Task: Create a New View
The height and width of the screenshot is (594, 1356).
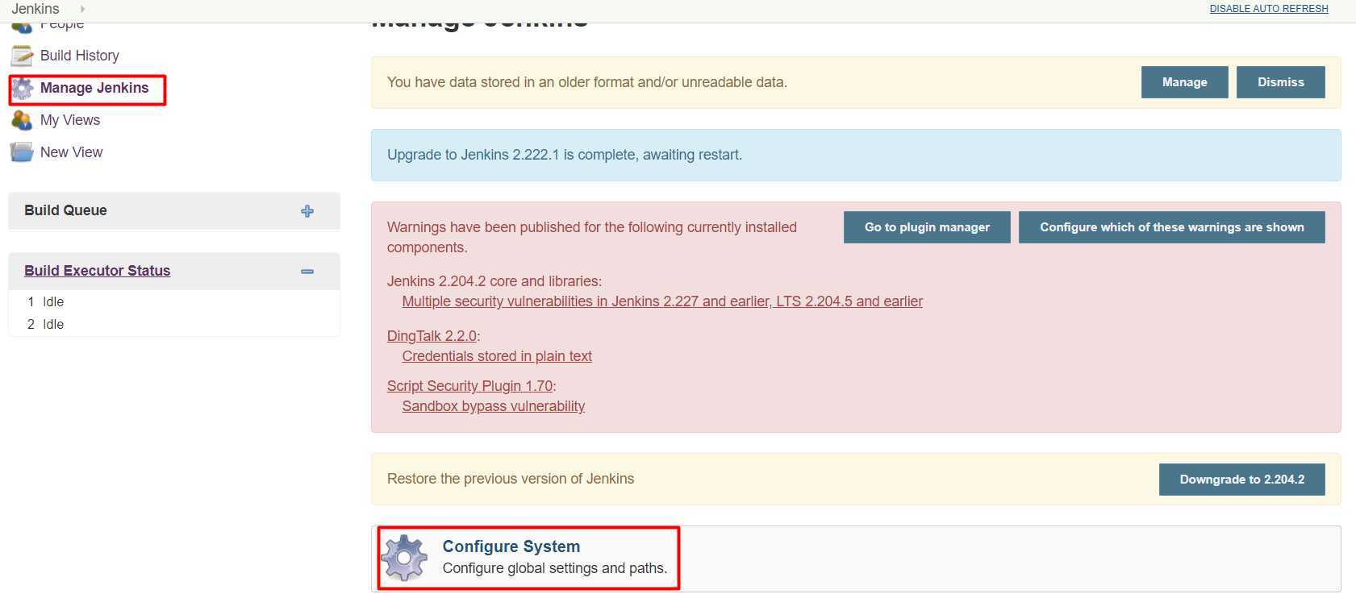Action: 72,152
